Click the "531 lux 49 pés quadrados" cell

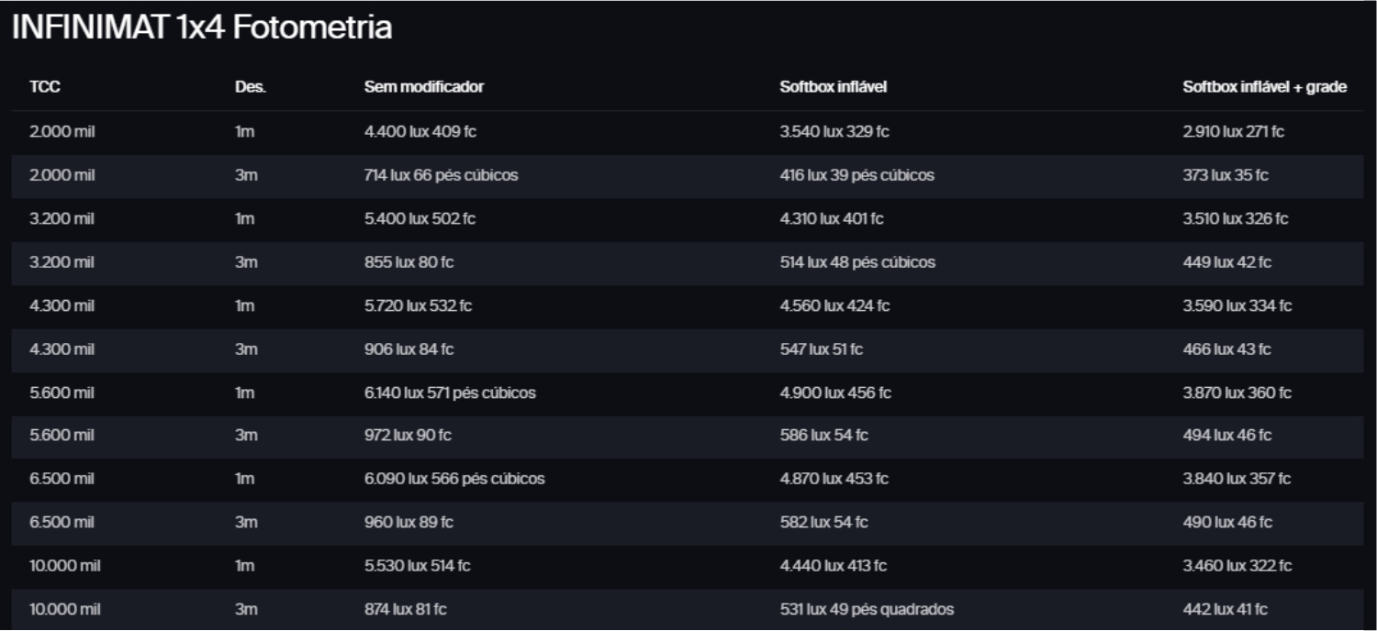coord(867,610)
